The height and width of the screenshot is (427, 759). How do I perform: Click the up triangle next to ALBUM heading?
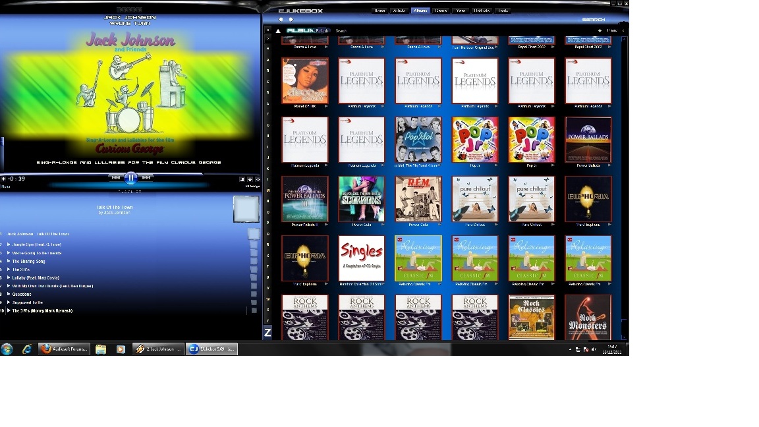(x=278, y=30)
